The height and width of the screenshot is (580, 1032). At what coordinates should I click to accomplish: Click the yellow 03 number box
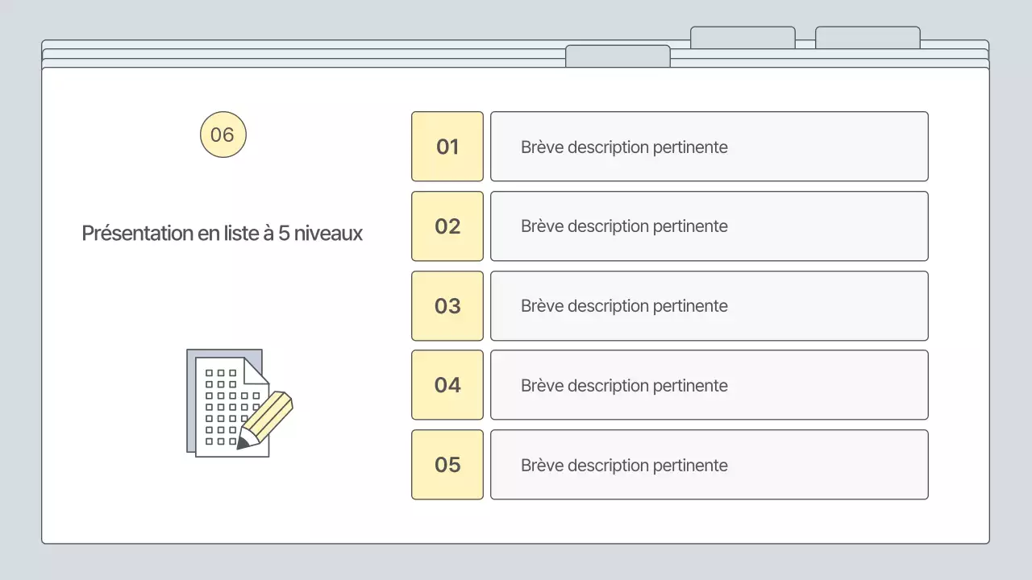point(447,306)
